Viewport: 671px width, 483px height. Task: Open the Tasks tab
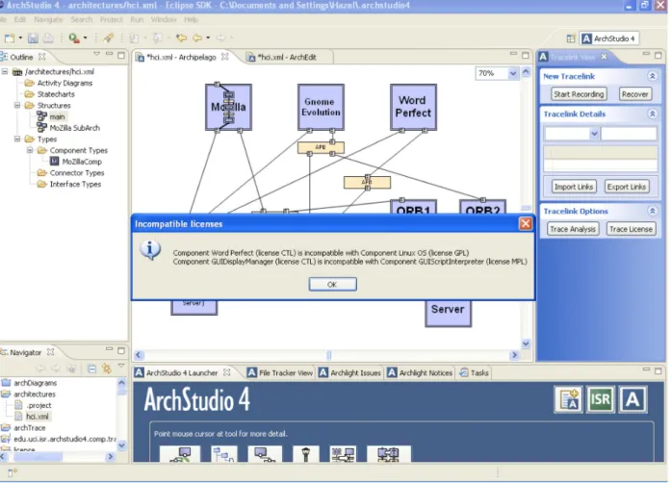[475, 373]
